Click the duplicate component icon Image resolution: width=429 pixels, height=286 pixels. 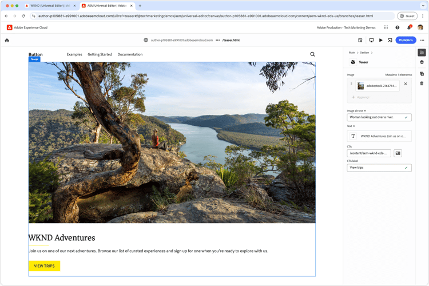coord(422,74)
